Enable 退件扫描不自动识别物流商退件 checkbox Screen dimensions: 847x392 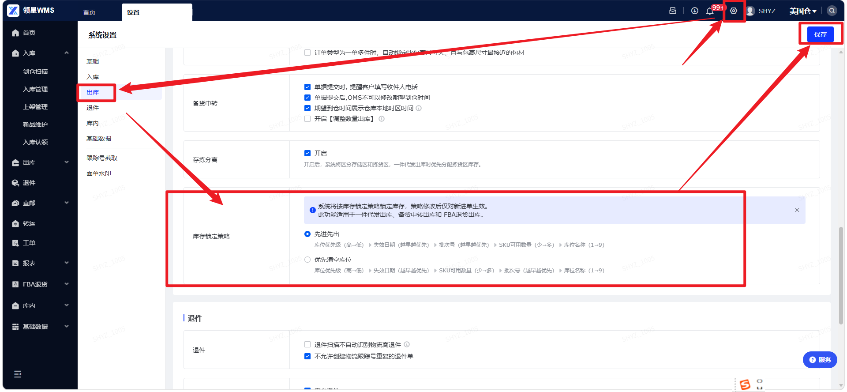pyautogui.click(x=307, y=344)
